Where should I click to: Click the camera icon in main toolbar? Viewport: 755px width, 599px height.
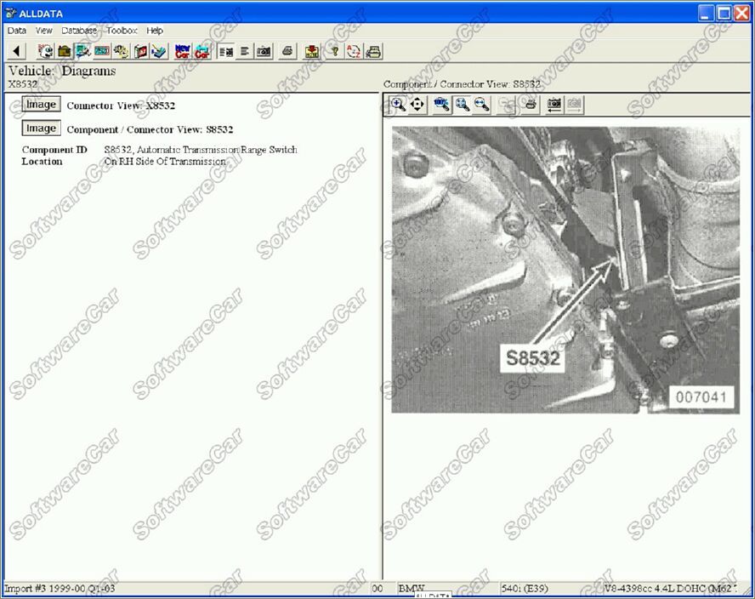coord(264,52)
